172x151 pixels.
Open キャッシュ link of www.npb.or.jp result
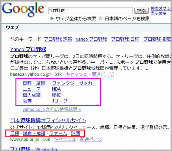click(x=65, y=139)
